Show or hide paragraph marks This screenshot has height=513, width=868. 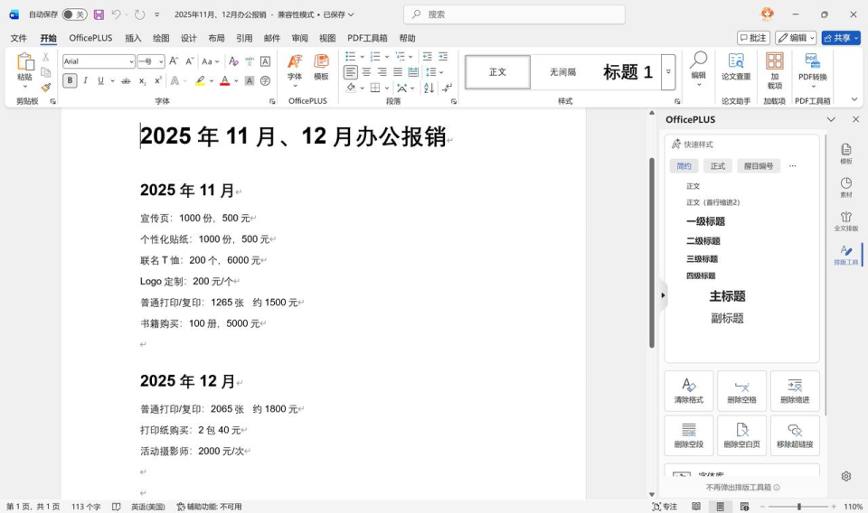click(x=448, y=88)
